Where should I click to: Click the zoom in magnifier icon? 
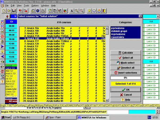point(77,11)
